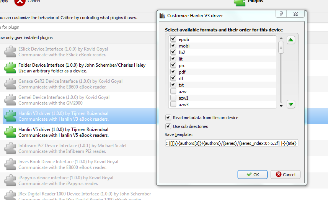The height and width of the screenshot is (200, 328).
Task: Move format up with green up arrow
Action: point(290,40)
